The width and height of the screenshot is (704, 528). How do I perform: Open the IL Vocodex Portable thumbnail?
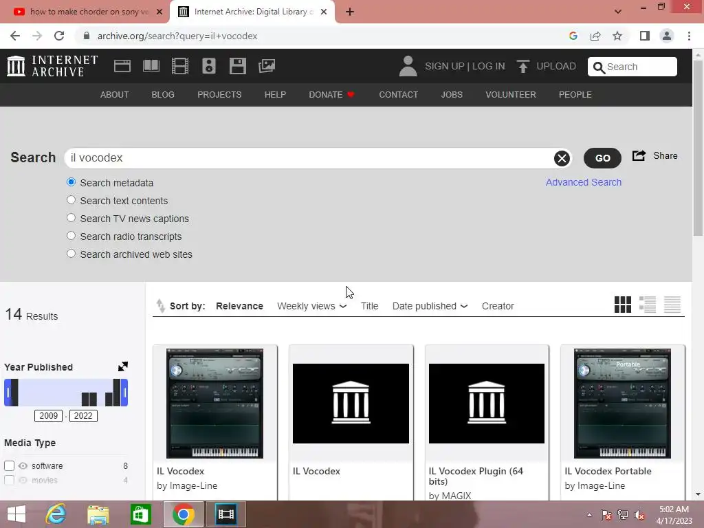[x=623, y=403]
